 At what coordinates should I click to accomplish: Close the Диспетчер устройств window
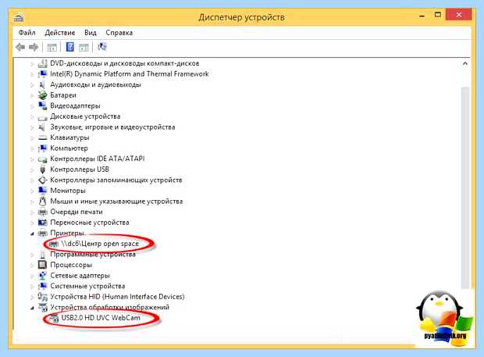(x=459, y=15)
